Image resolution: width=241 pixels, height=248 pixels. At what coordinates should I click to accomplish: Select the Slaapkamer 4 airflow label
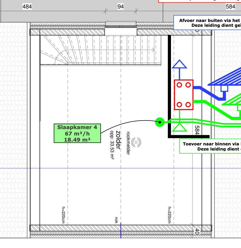tap(77, 133)
